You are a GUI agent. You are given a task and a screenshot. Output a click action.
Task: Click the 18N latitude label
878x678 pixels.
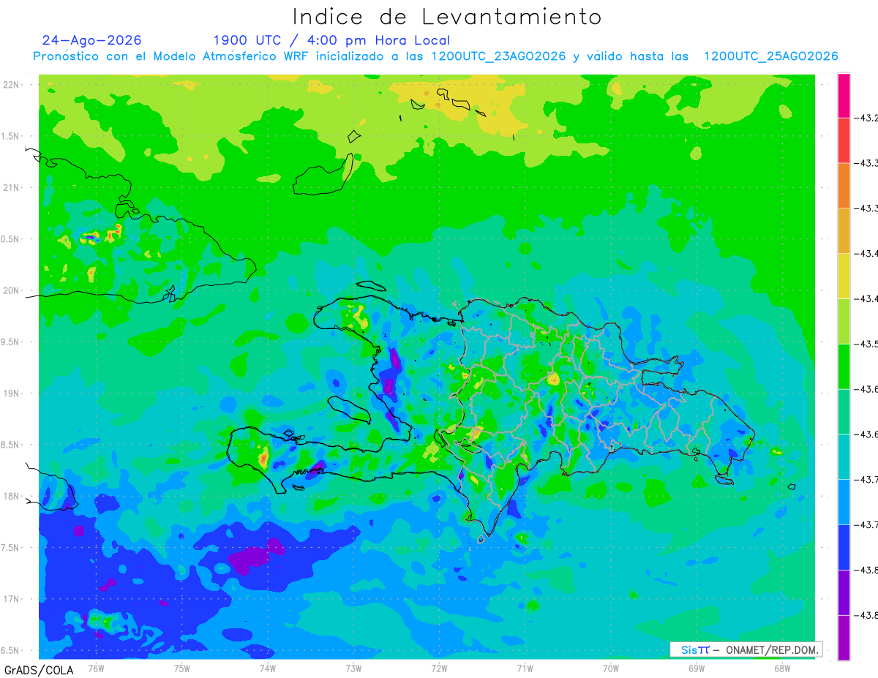click(11, 496)
